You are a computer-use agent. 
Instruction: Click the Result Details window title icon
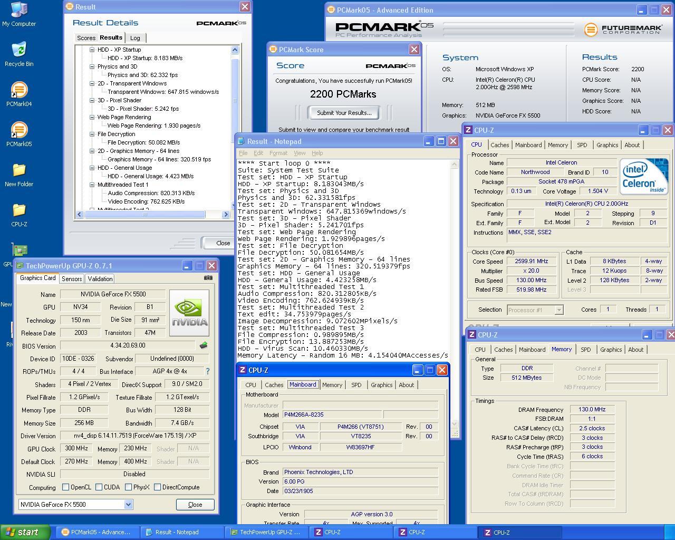[70, 7]
